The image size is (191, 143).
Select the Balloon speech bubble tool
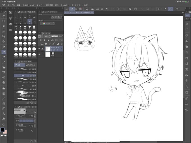point(4,125)
